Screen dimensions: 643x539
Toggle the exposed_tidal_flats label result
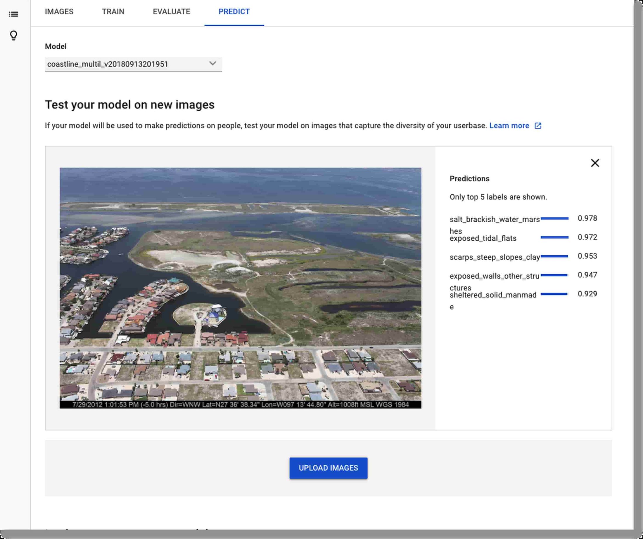point(482,238)
